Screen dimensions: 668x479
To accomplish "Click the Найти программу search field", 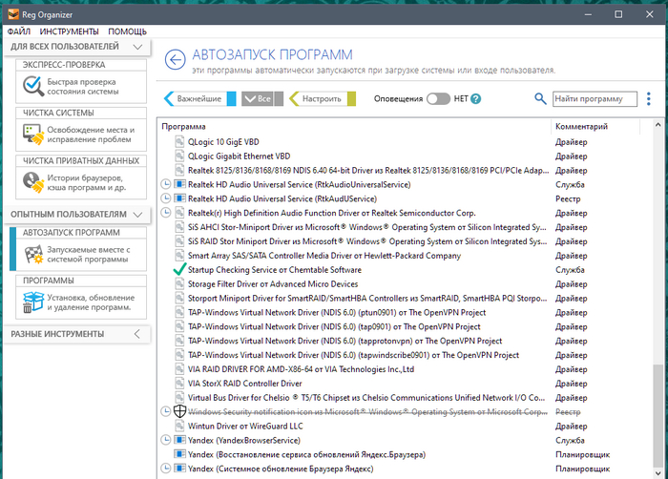I will 594,98.
